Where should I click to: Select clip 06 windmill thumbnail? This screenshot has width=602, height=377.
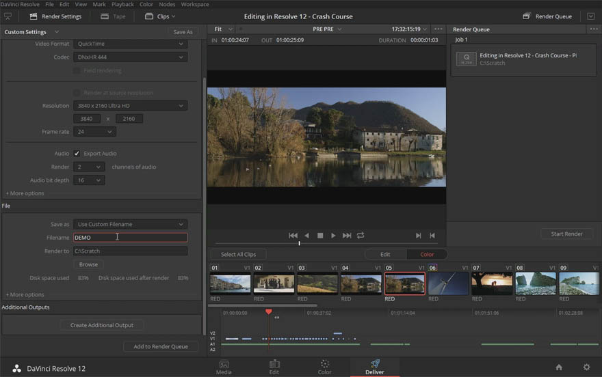pyautogui.click(x=448, y=283)
